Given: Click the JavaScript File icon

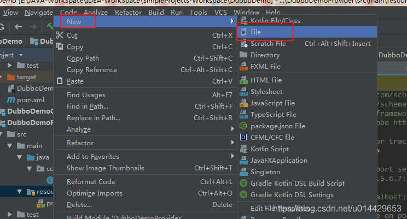Looking at the screenshot, I should click(x=243, y=103).
